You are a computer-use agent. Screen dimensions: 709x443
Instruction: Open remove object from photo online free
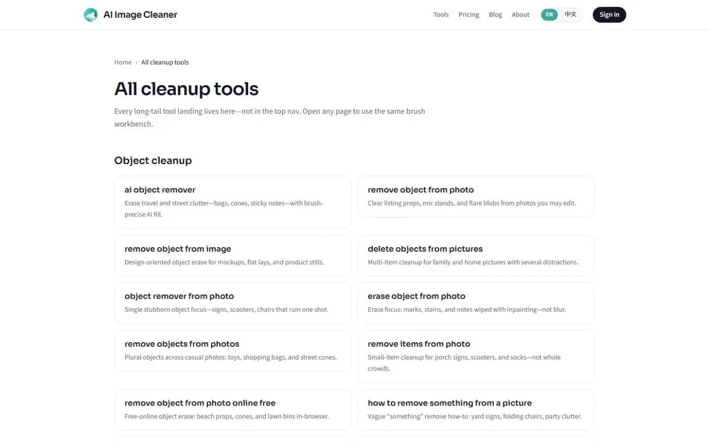click(x=233, y=410)
